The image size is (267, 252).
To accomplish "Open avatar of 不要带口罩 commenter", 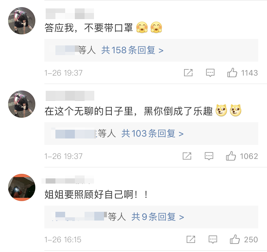I will [x=22, y=21].
